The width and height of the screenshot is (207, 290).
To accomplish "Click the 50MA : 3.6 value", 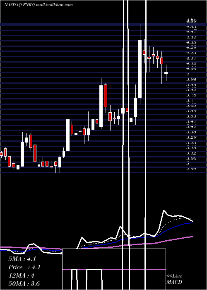I will 24,283.
